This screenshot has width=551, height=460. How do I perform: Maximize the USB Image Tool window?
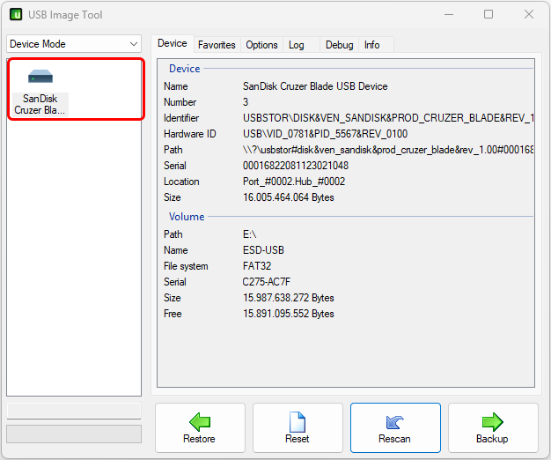(489, 14)
